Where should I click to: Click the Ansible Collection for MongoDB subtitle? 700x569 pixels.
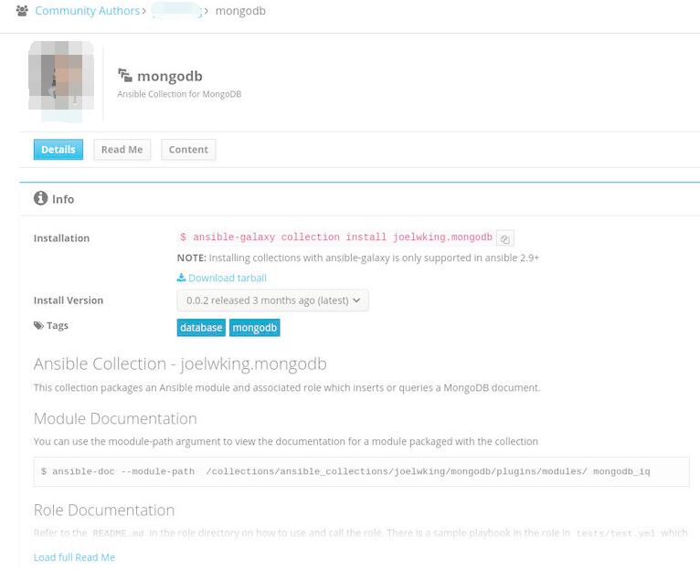click(179, 94)
